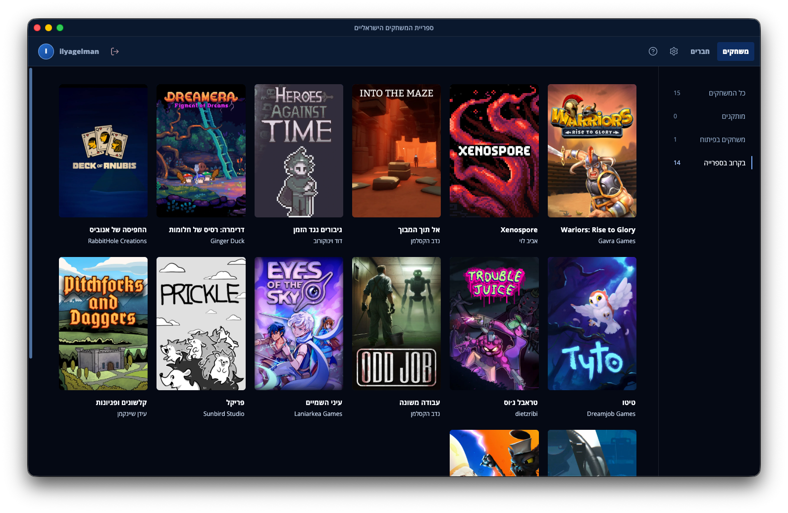This screenshot has width=788, height=513.
Task: Open the Prickle game cover
Action: point(201,323)
